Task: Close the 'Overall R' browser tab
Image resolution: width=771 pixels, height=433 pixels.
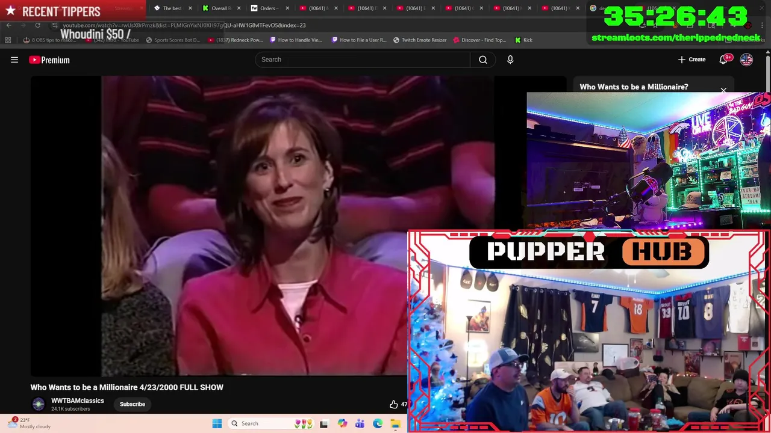Action: (239, 8)
